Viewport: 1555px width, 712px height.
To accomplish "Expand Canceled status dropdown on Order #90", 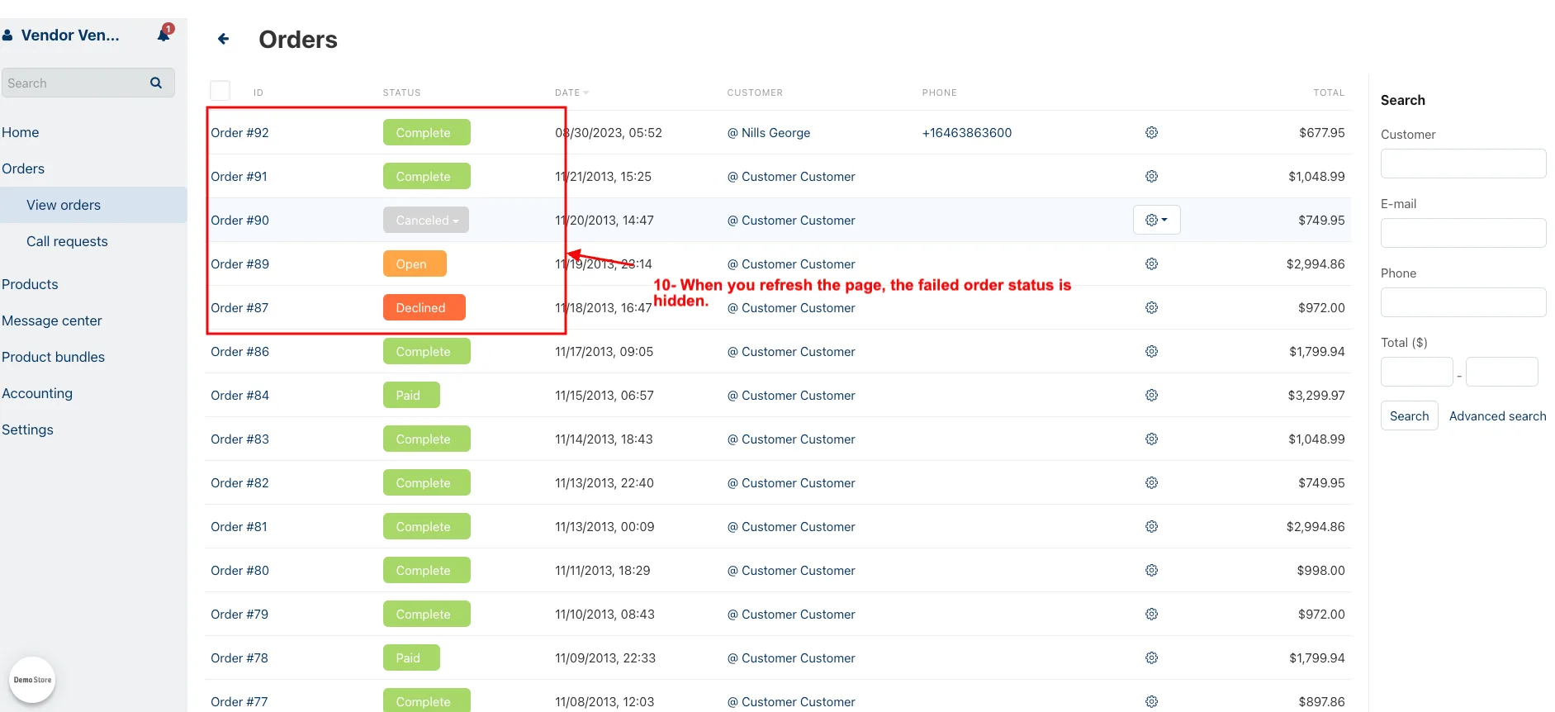I will pyautogui.click(x=426, y=220).
